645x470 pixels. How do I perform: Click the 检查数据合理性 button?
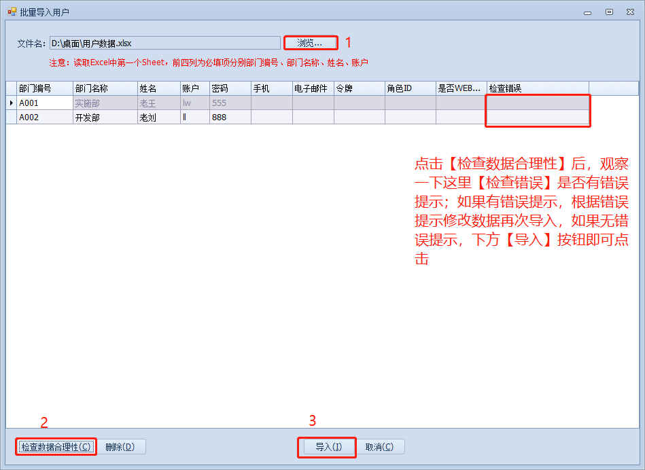click(56, 447)
